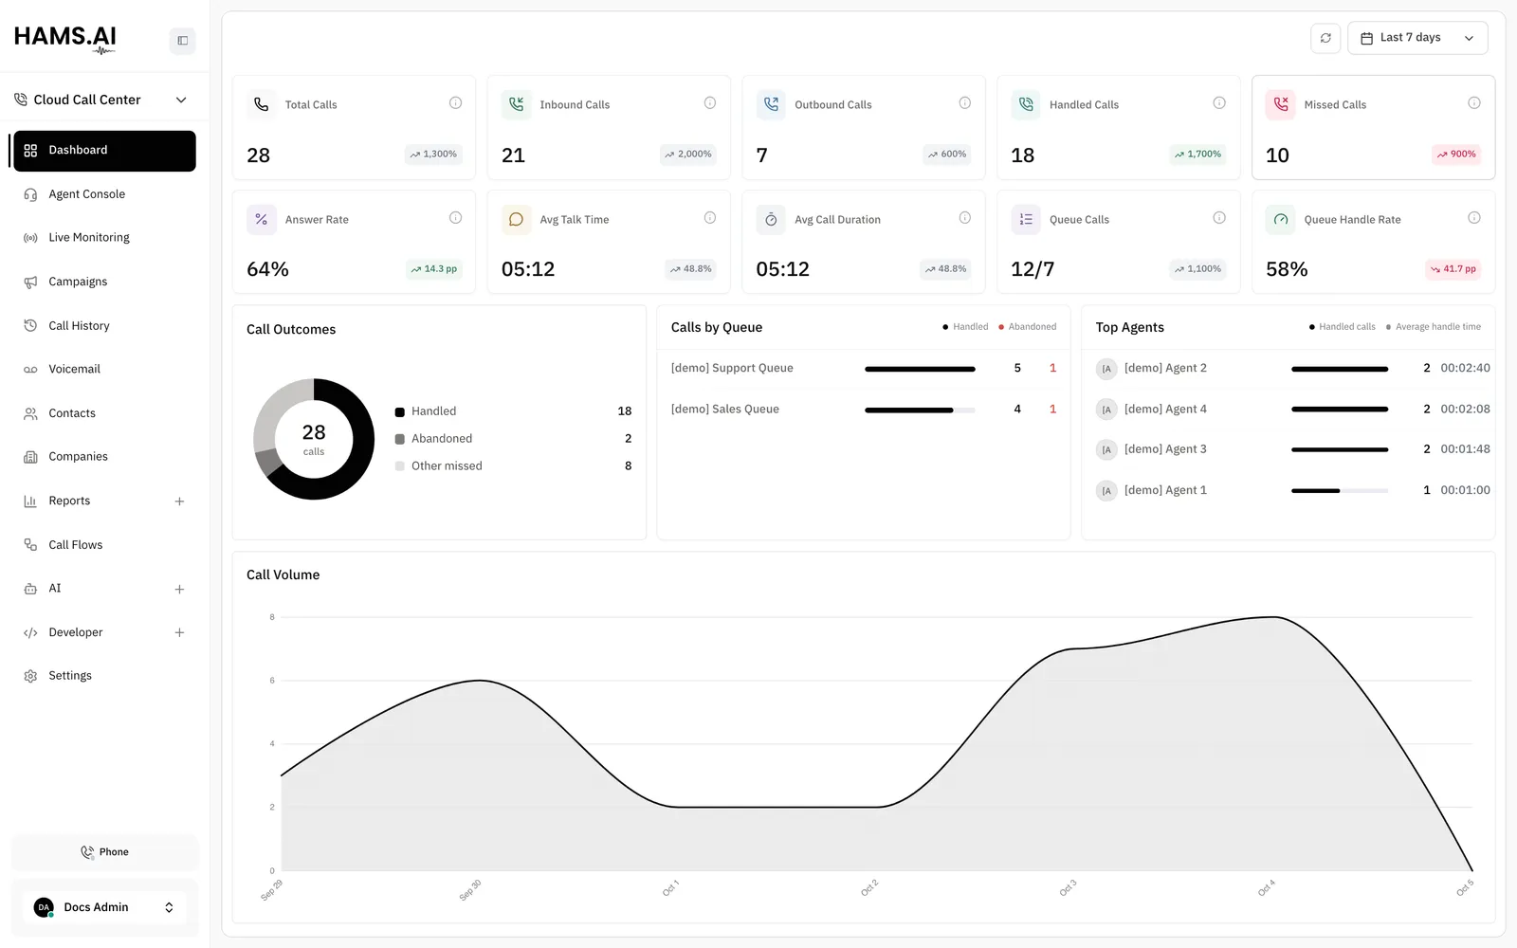Click the Call Outcomes donut chart center
Image resolution: width=1517 pixels, height=948 pixels.
(x=314, y=439)
